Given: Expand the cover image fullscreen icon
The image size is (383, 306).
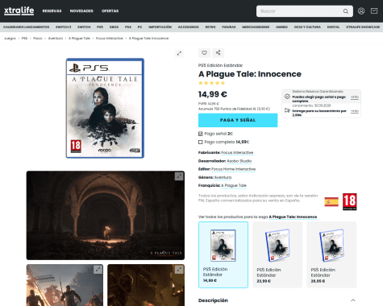Looking at the screenshot, I should 179,53.
